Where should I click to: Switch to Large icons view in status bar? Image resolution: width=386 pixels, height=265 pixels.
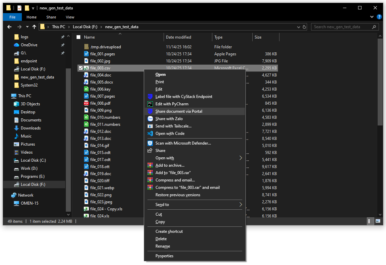[378, 221]
